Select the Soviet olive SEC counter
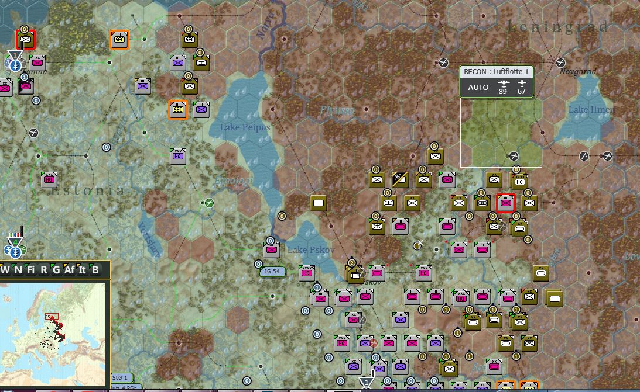640x392 pixels. pos(189,40)
